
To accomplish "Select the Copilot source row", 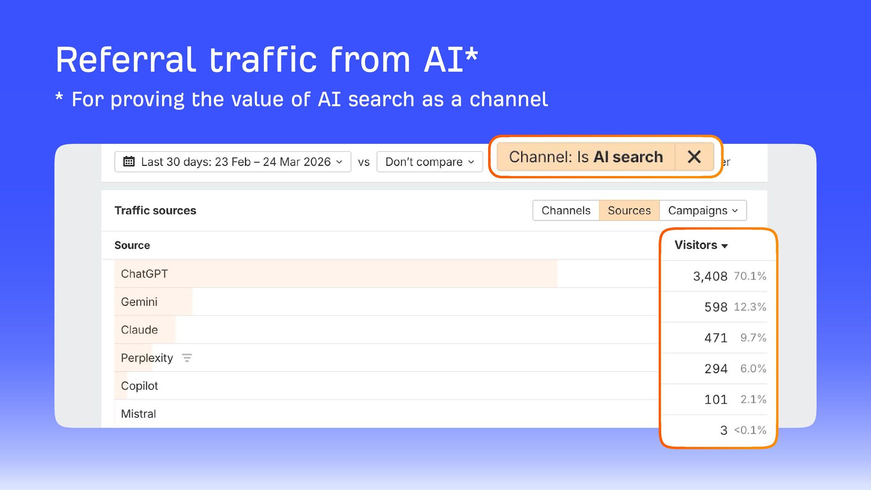I will (x=139, y=386).
